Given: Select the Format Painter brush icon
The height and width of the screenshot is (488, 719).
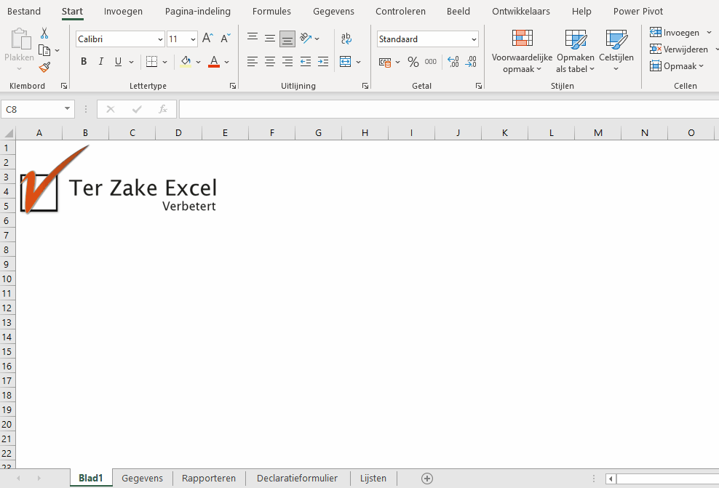Looking at the screenshot, I should pyautogui.click(x=44, y=68).
